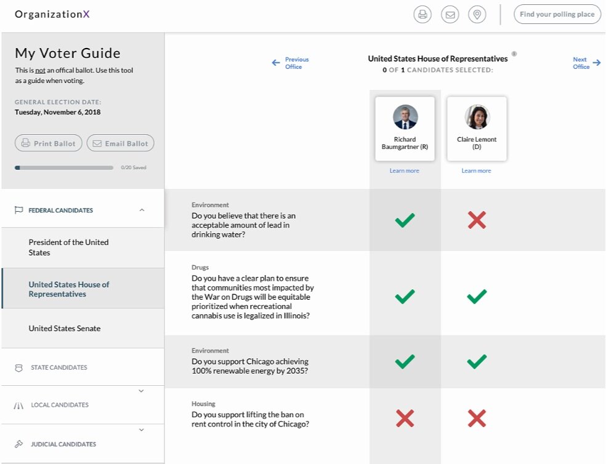Select President of the United States in sidebar
Screen dimensions: 606x464
pyautogui.click(x=68, y=247)
